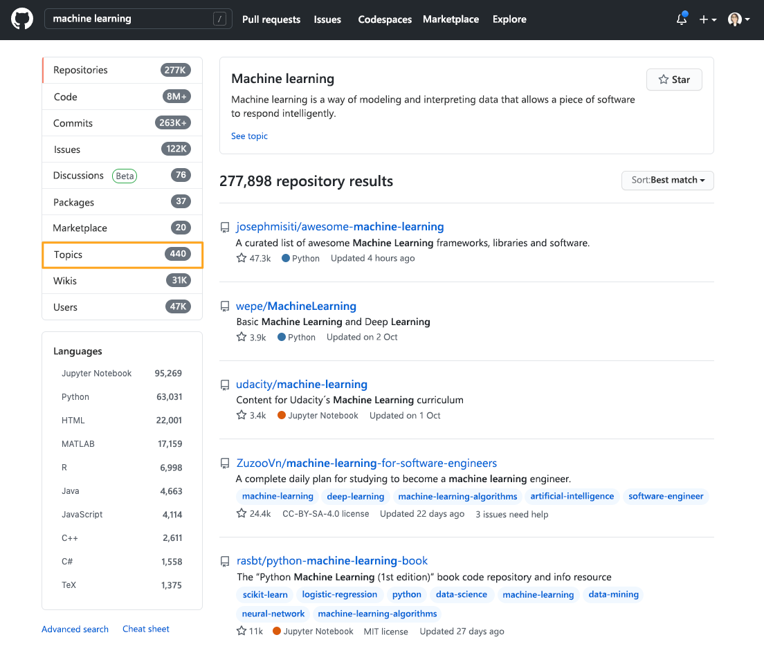Viewport: 764px width, 653px height.
Task: Open josephmisiti/awesome-machine-learning repository
Action: (x=340, y=226)
